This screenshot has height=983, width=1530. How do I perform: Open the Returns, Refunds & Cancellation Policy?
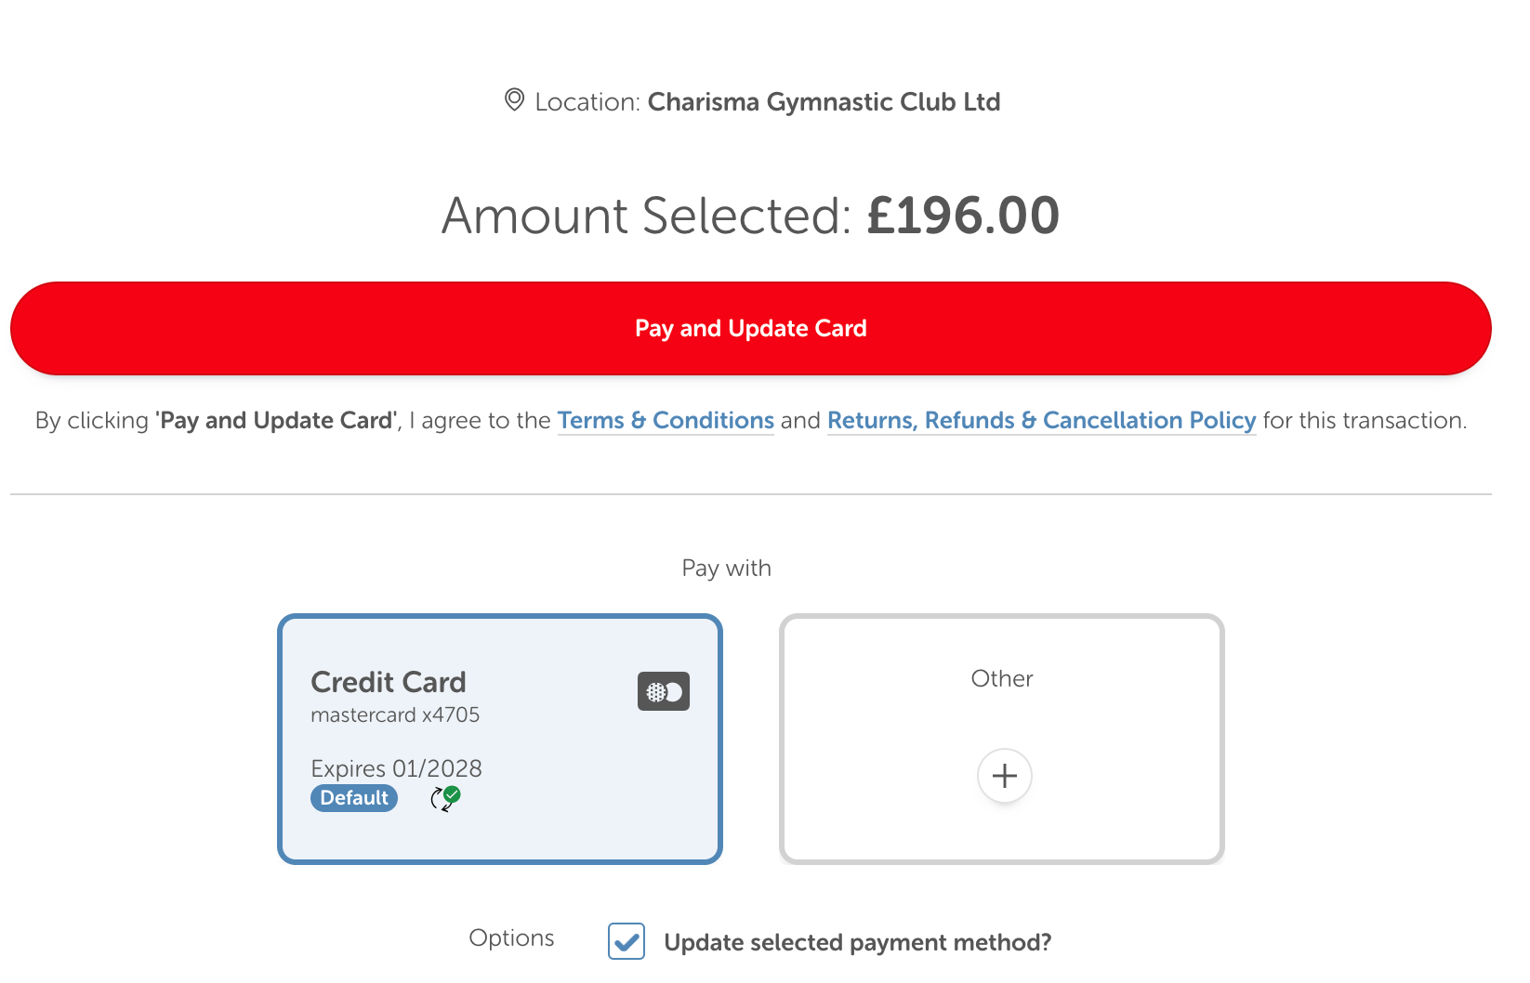1041,420
